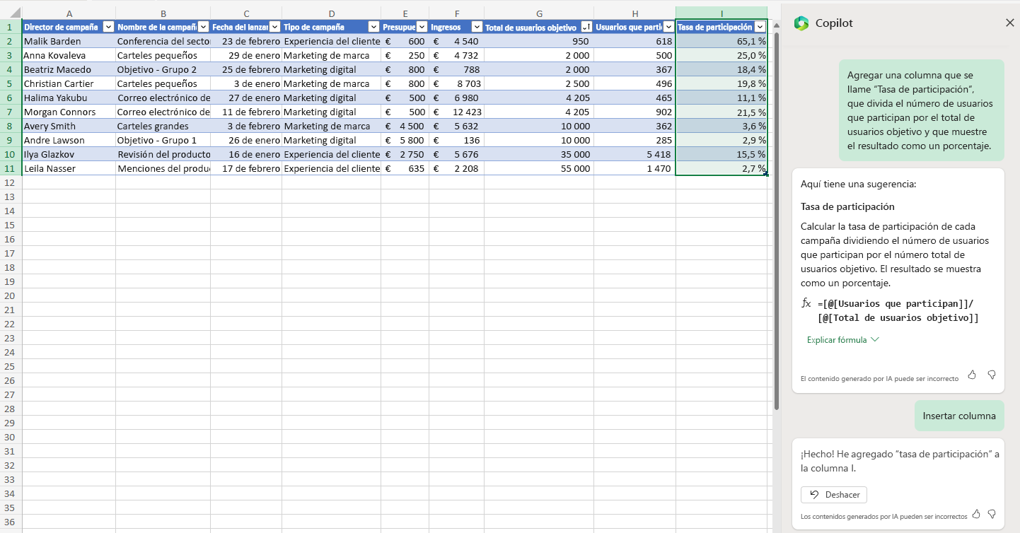Select cell with value '1 470'
This screenshot has height=533, width=1020.
634,168
